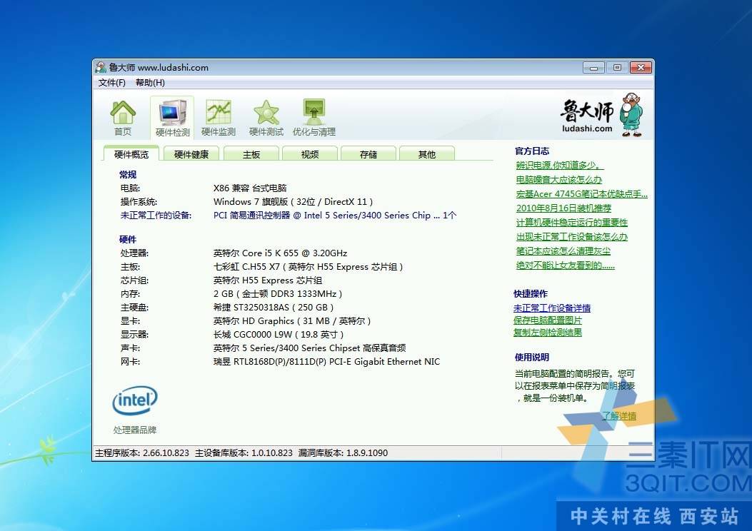The height and width of the screenshot is (531, 752).
Task: Open the 辨识电源,你知道多少 log link
Action: 560,166
